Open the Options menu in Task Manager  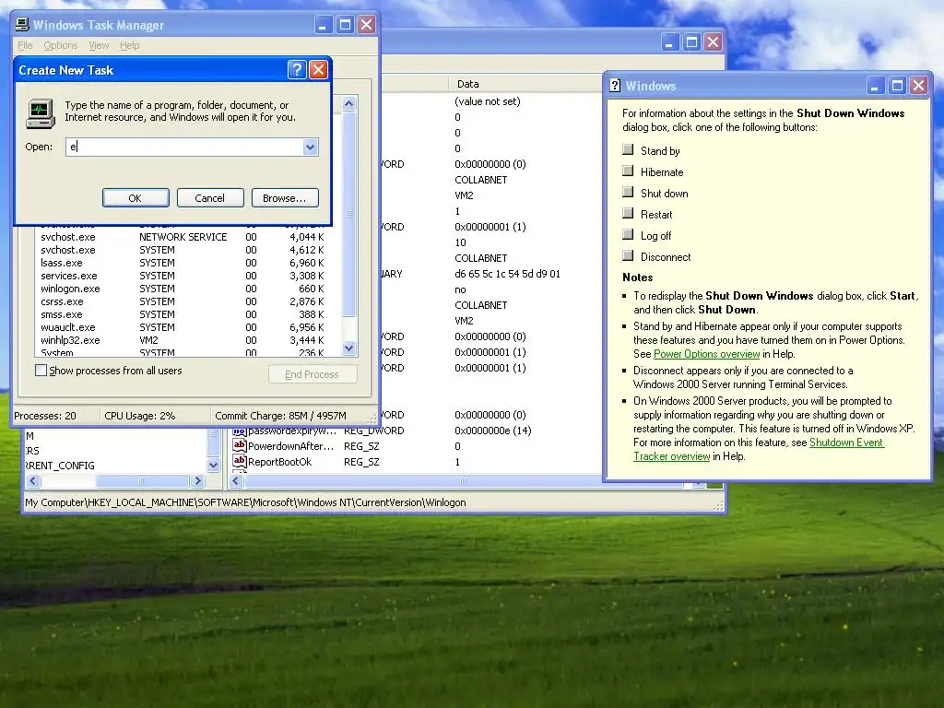[61, 45]
